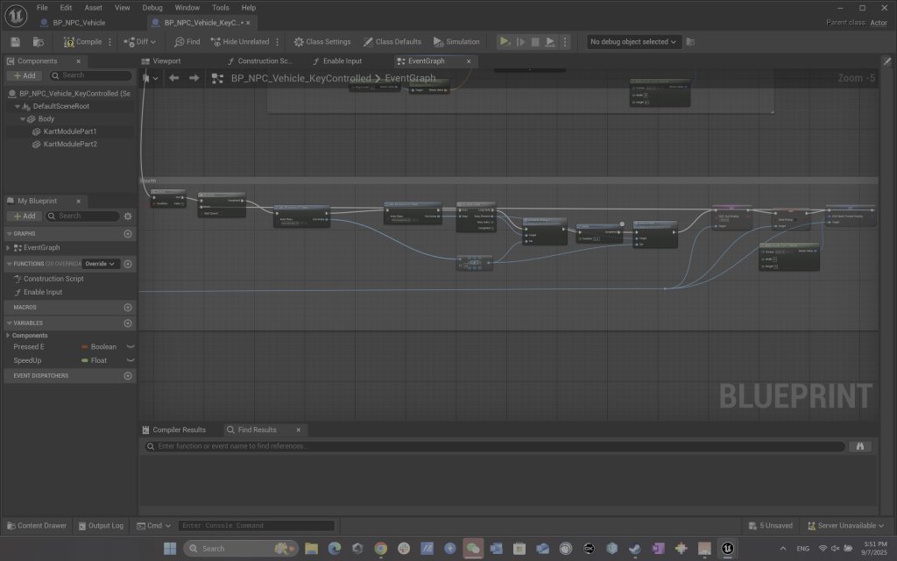Add a new variable with the plus icon
Screen dimensions: 897x561
128,323
